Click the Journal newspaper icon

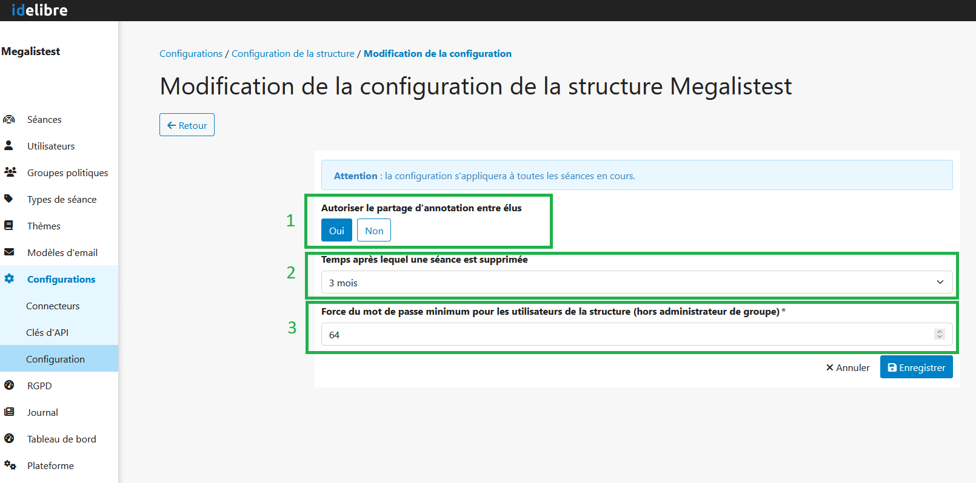click(9, 412)
